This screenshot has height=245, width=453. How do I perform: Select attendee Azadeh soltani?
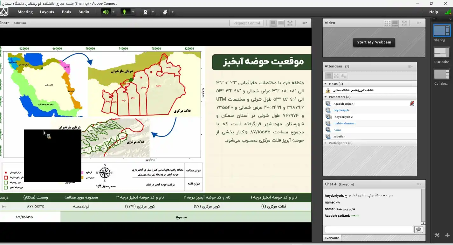tap(370, 104)
